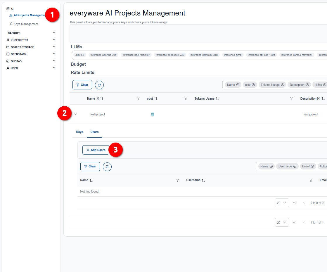The height and width of the screenshot is (272, 327).
Task: Click the OpenStack chip icon
Action: [x=8, y=54]
